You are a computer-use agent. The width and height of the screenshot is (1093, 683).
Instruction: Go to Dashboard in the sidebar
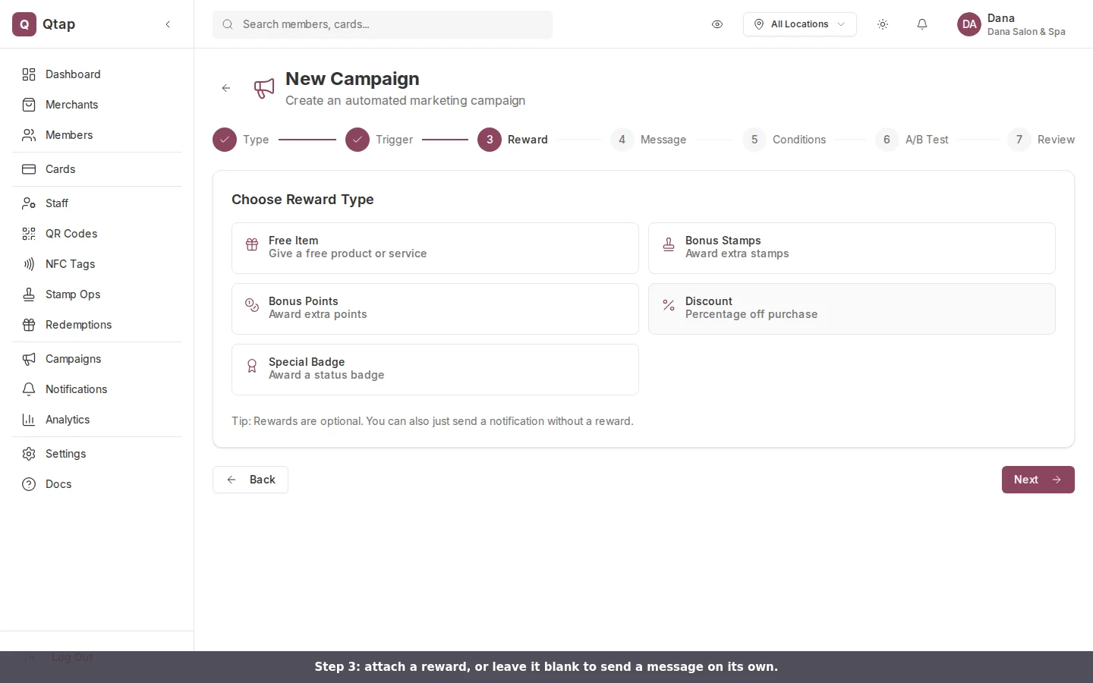[x=97, y=74]
